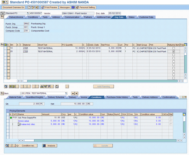
Task: Toggle Returns Item checkbox for item 10
Action: (x=174, y=48)
